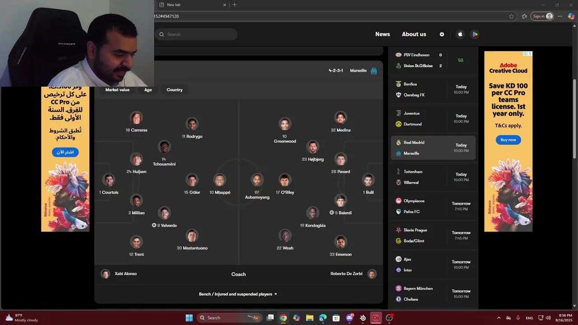Screen dimensions: 578x325
Task: Click Courtois player photo
Action: click(x=108, y=180)
